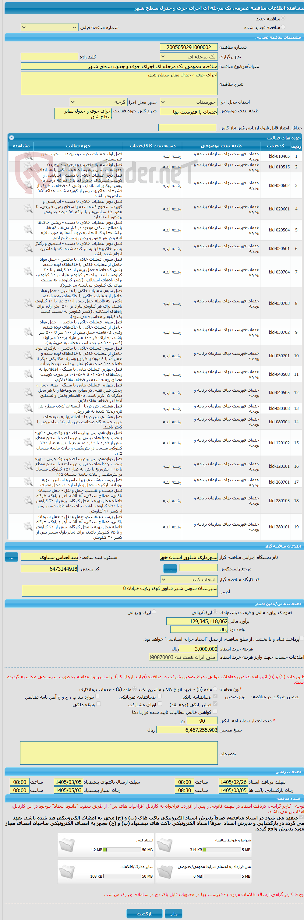This screenshot has width=304, height=920.
Task: Click هزینه خرید اسناد amount field
Action: (x=198, y=649)
